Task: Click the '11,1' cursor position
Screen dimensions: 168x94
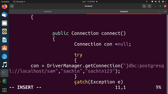Action: (x=120, y=87)
